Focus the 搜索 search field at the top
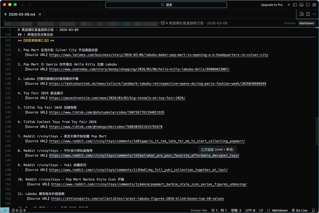The height and width of the screenshot is (213, 319). 166,5
